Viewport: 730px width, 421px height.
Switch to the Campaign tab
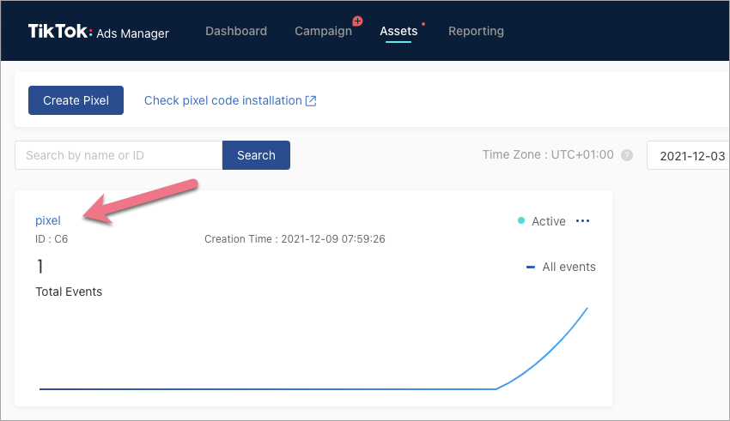point(323,31)
